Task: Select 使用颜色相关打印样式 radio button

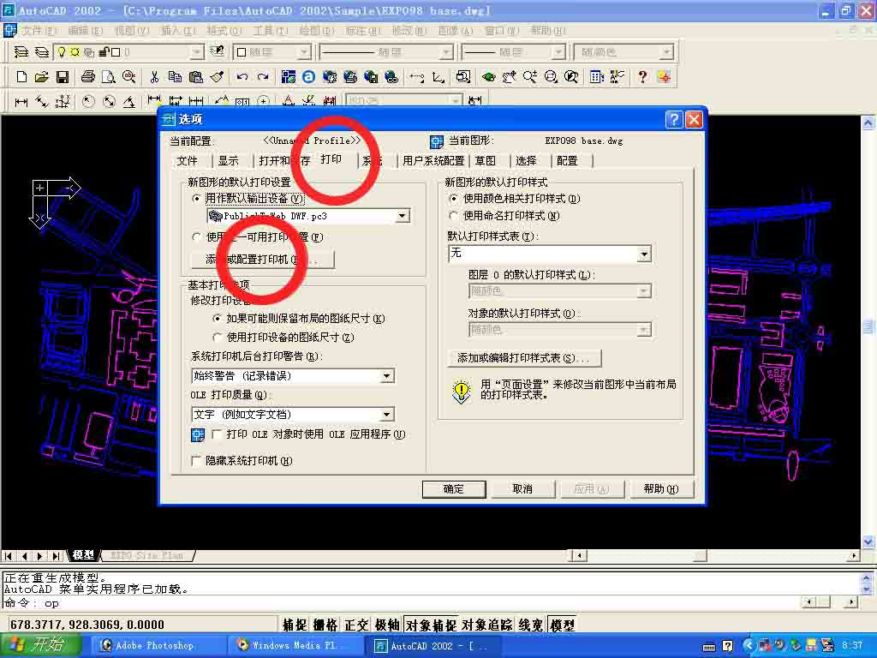Action: [454, 198]
